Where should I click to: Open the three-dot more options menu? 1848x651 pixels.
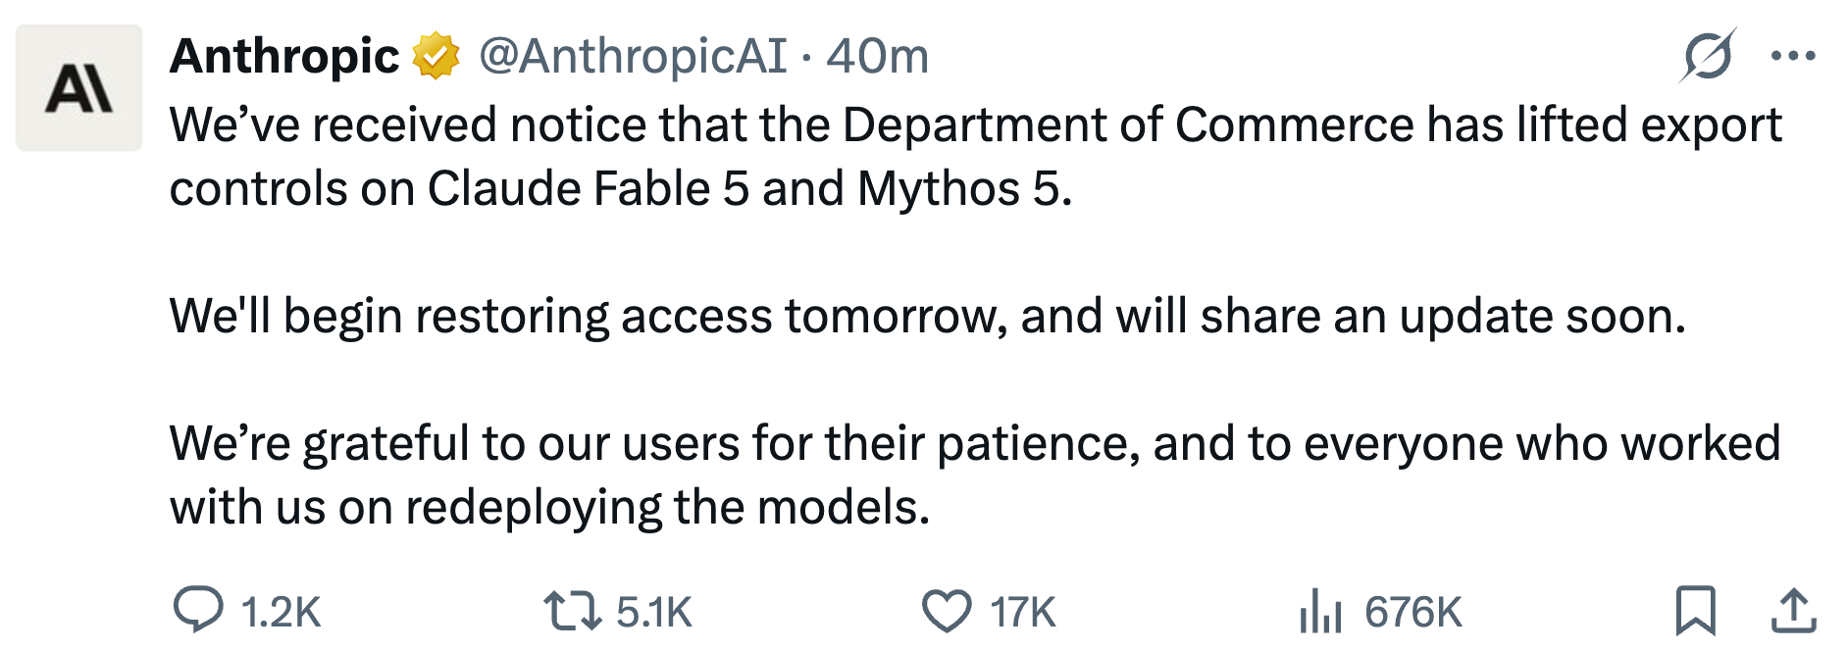point(1793,56)
